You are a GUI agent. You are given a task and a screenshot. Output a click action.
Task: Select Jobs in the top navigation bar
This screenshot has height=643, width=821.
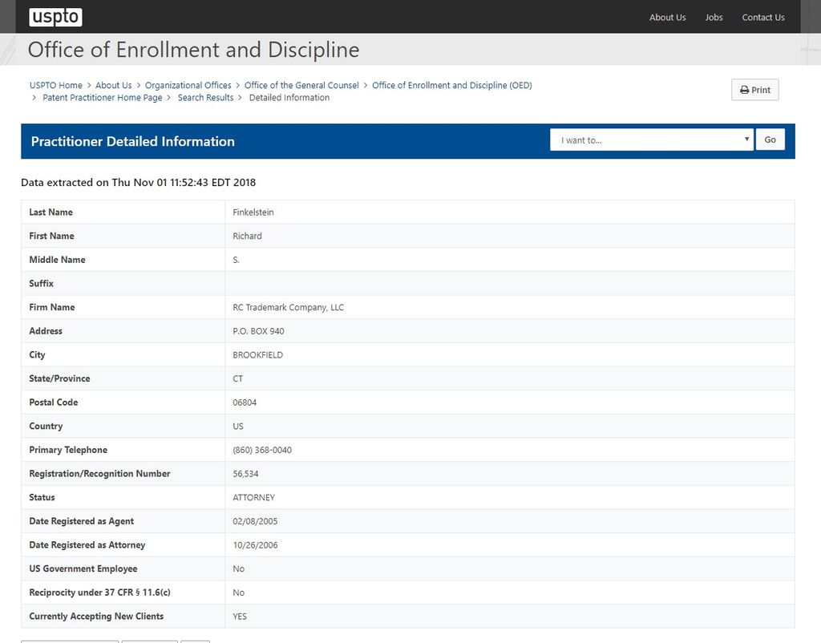tap(714, 18)
